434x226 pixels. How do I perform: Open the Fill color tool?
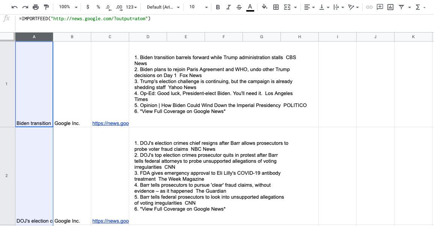(x=264, y=7)
